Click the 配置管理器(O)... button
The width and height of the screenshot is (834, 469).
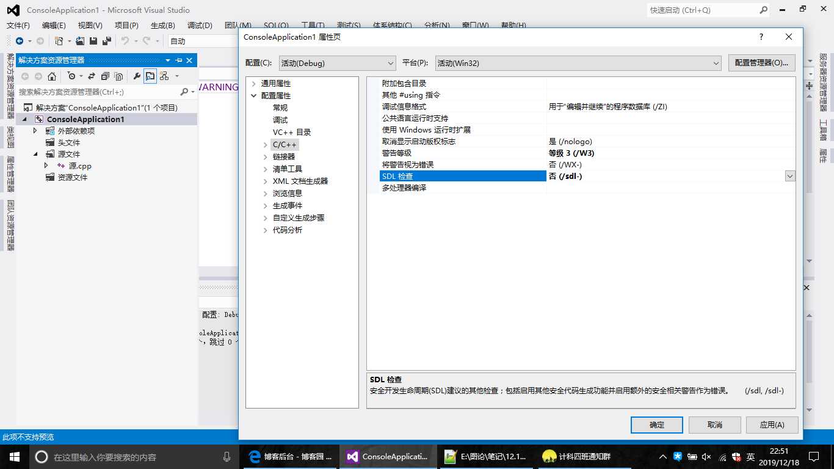click(x=762, y=63)
